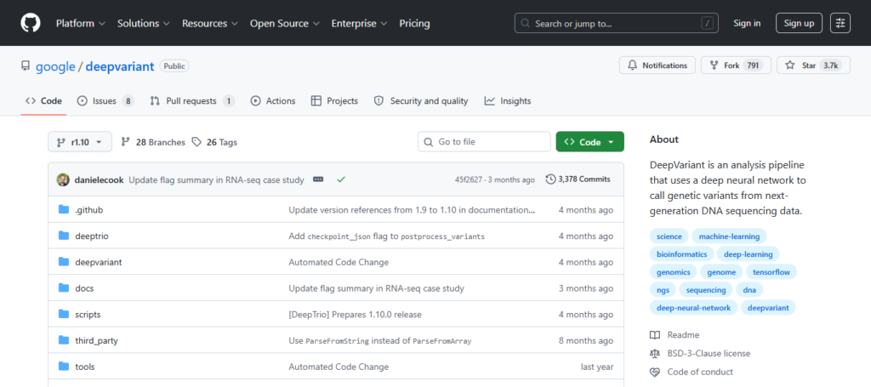
Task: Open the GitHub logo homepage link
Action: coord(31,23)
